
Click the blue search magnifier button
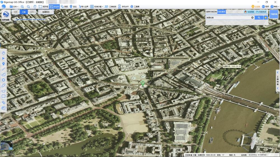click(259, 18)
